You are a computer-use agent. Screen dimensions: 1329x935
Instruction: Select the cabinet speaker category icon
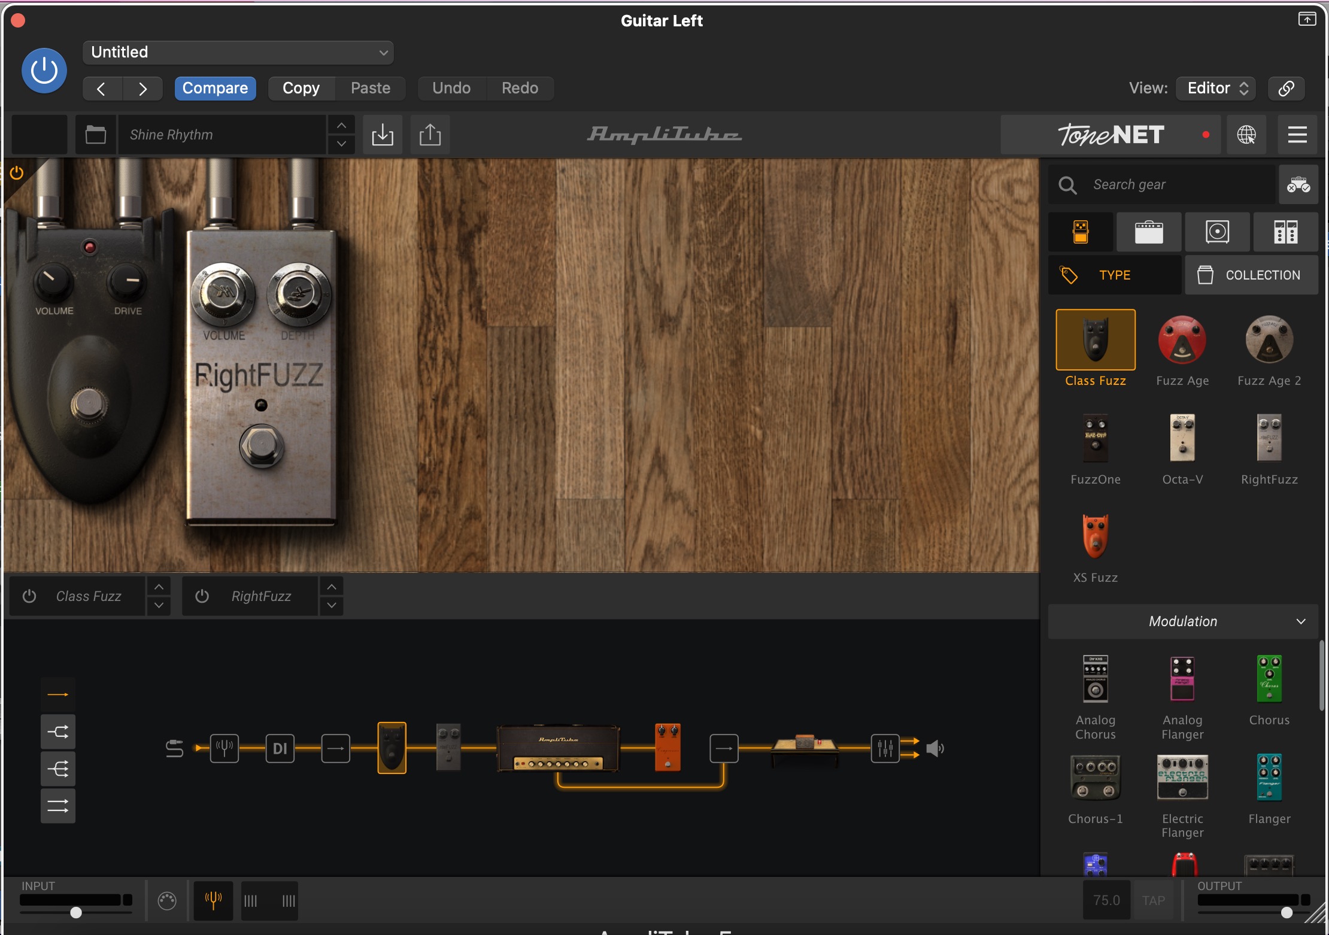1217,232
